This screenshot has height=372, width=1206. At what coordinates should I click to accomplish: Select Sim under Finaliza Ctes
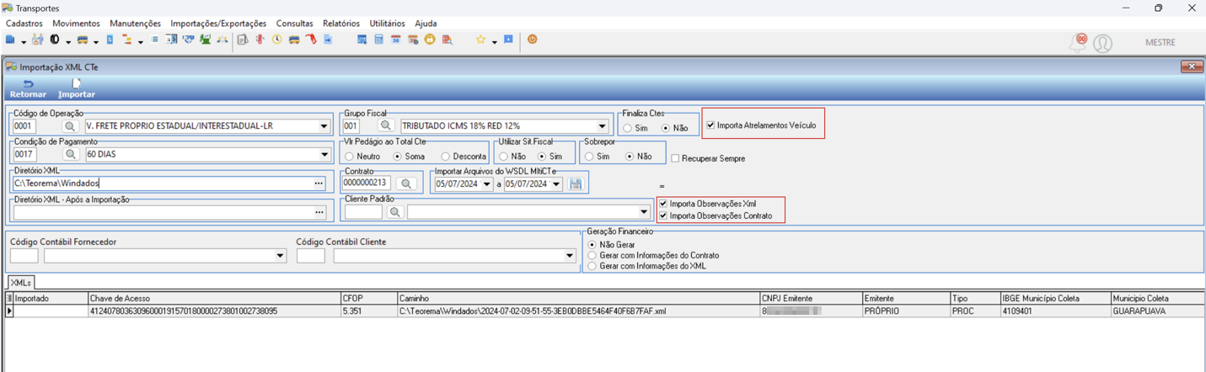(x=628, y=128)
